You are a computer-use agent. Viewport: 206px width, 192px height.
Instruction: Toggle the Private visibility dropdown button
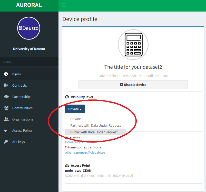(75, 109)
